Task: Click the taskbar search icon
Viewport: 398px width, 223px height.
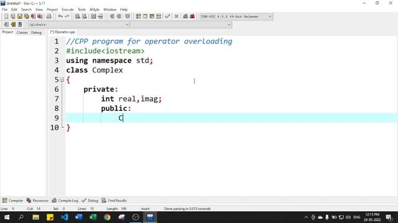Action: point(21,217)
